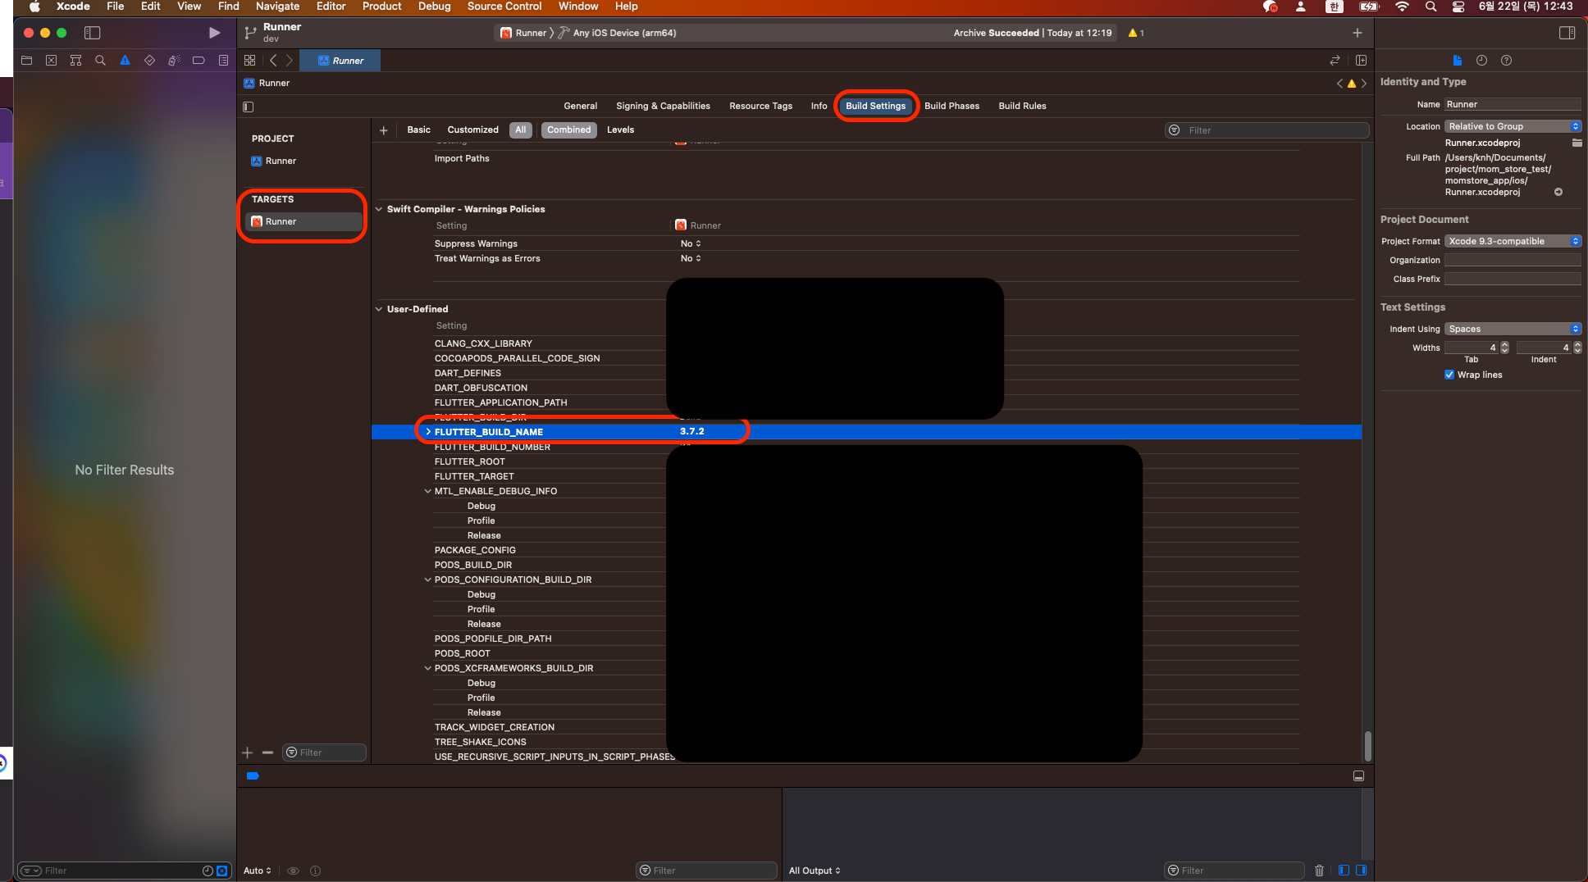1588x882 pixels.
Task: Change Suppress Warnings value
Action: coord(691,243)
